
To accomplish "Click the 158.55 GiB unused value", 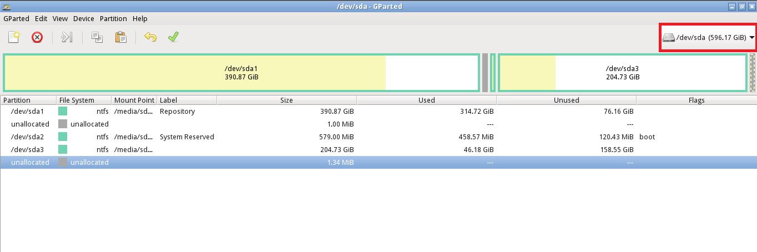I will tap(617, 149).
